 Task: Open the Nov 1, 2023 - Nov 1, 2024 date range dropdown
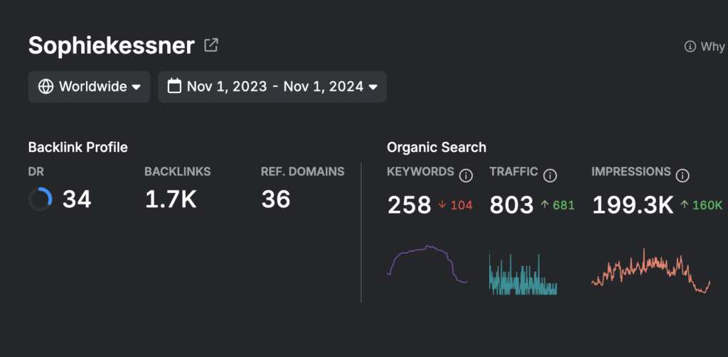(272, 87)
